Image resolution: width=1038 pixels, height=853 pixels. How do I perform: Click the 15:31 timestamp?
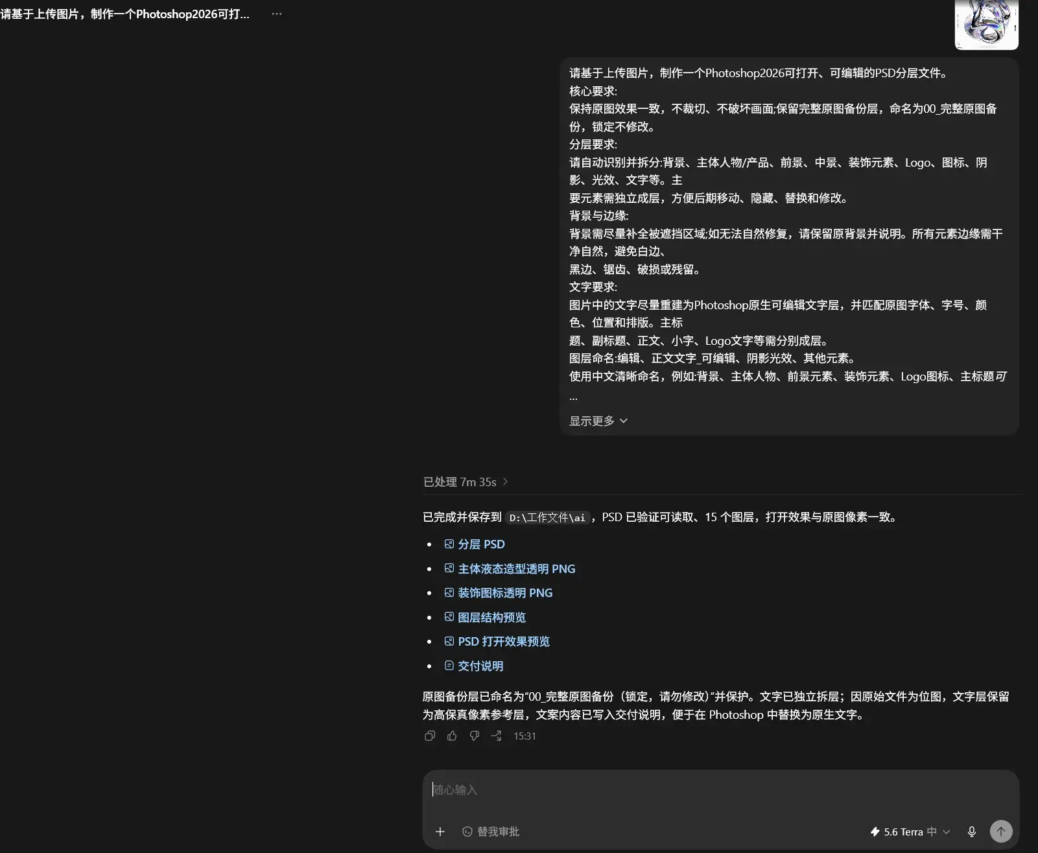click(525, 736)
